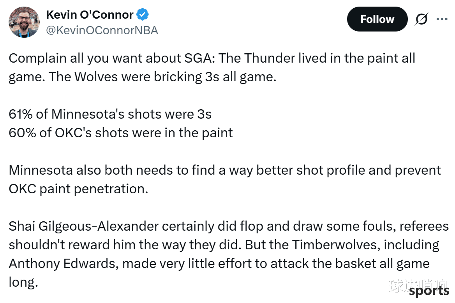Screen dimensions: 455x303
Task: Click the Chinese watermark text above 'sports'
Action: tap(418, 285)
